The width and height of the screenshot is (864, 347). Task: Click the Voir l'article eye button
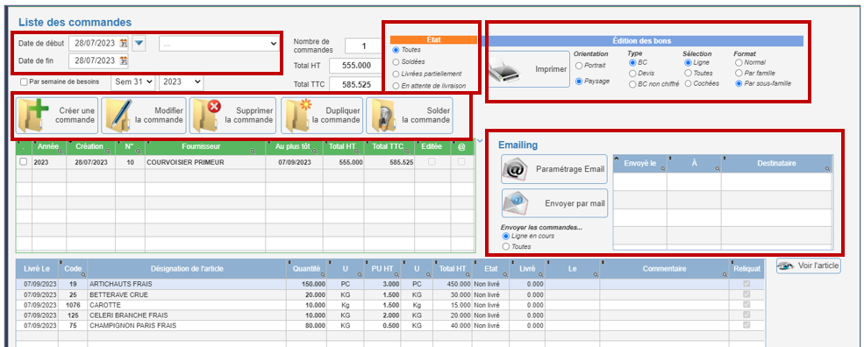[809, 266]
